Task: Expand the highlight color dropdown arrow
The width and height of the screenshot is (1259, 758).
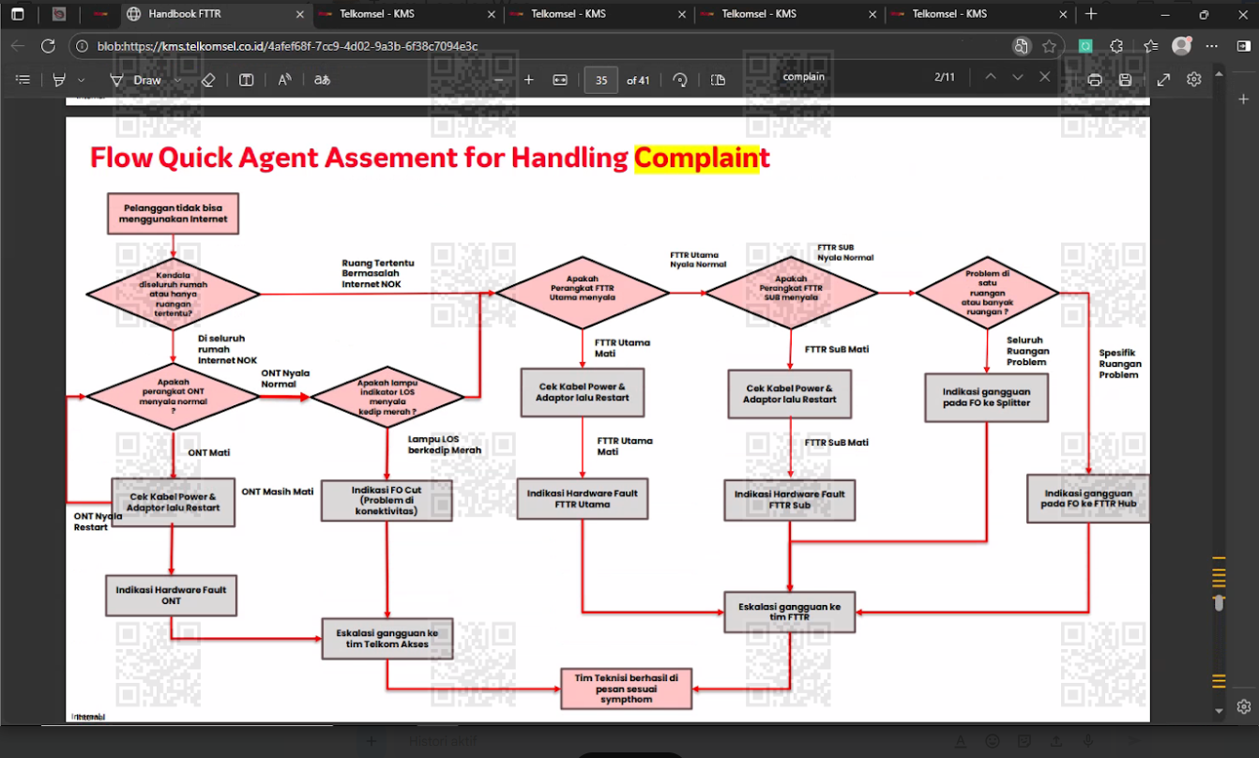Action: 82,80
